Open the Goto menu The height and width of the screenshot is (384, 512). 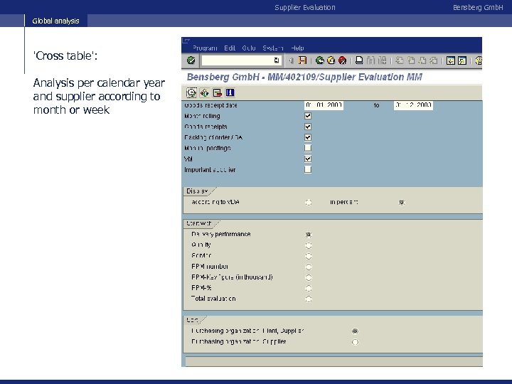249,48
